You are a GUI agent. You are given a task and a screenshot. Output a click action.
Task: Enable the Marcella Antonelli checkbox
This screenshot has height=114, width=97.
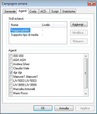(11, 89)
